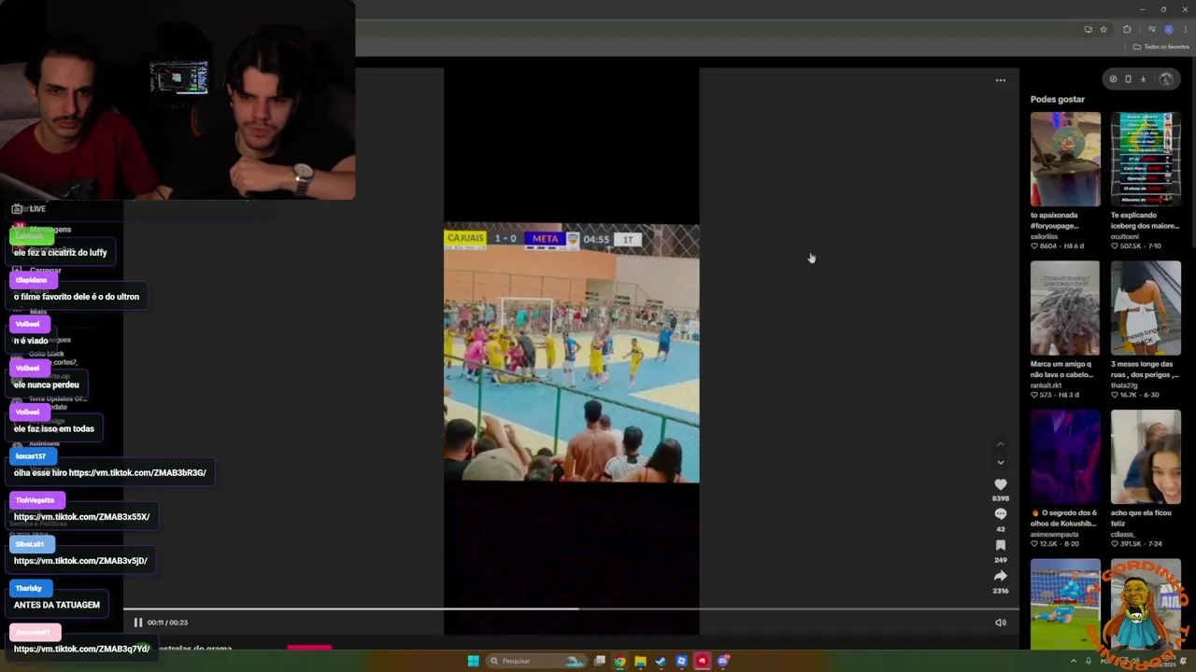Image resolution: width=1196 pixels, height=672 pixels.
Task: Open suggested video 'Marca um amigo q não lava'
Action: click(x=1065, y=308)
